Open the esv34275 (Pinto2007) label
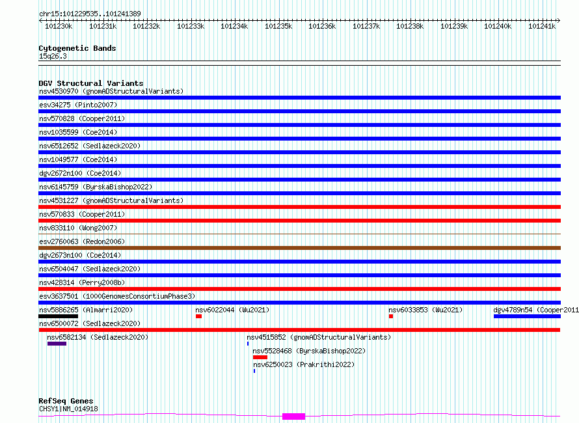The width and height of the screenshot is (579, 423). [x=78, y=105]
